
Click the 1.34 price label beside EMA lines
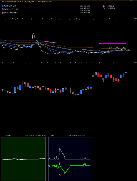click(128, 50)
